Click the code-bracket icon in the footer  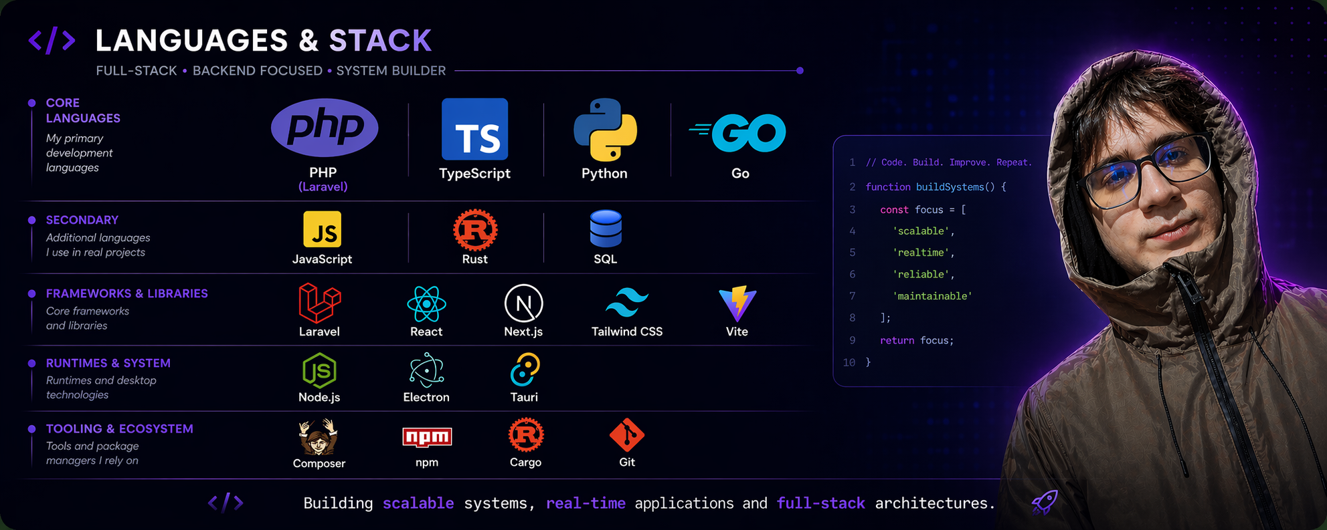[x=226, y=502]
